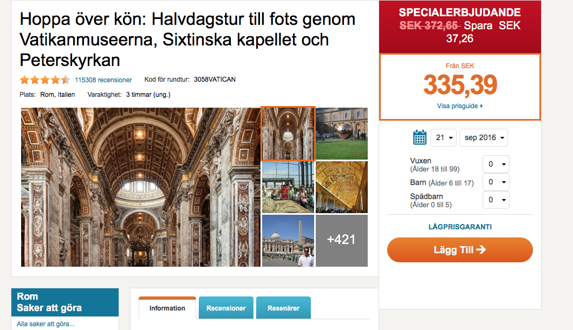This screenshot has width=573, height=330.
Task: Click the Alla saker att göra link
Action: pos(45,324)
